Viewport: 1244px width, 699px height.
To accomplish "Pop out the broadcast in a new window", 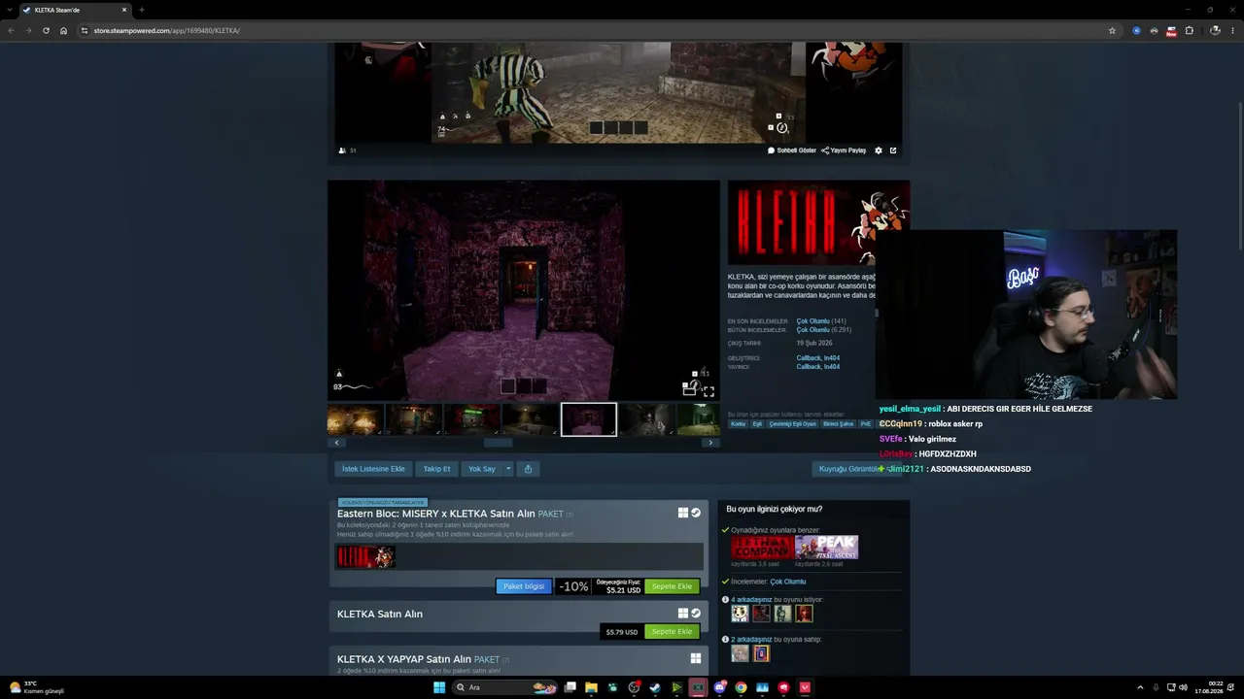I will [893, 150].
